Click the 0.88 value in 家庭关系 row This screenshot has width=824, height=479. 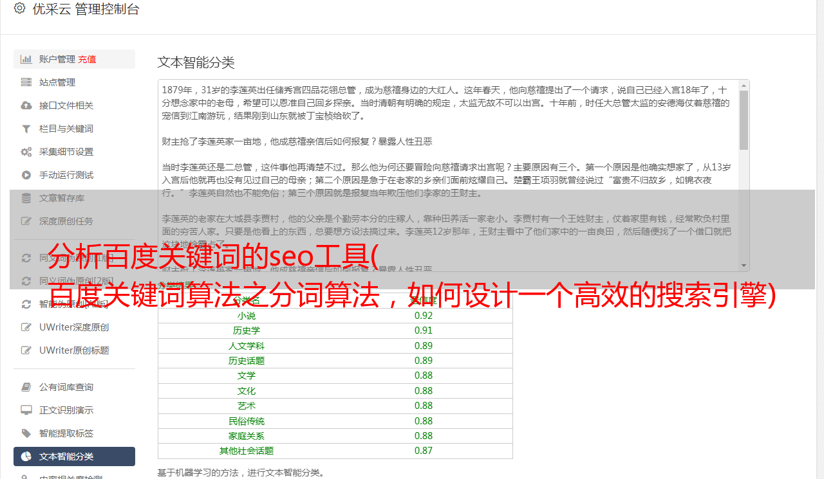tap(424, 436)
